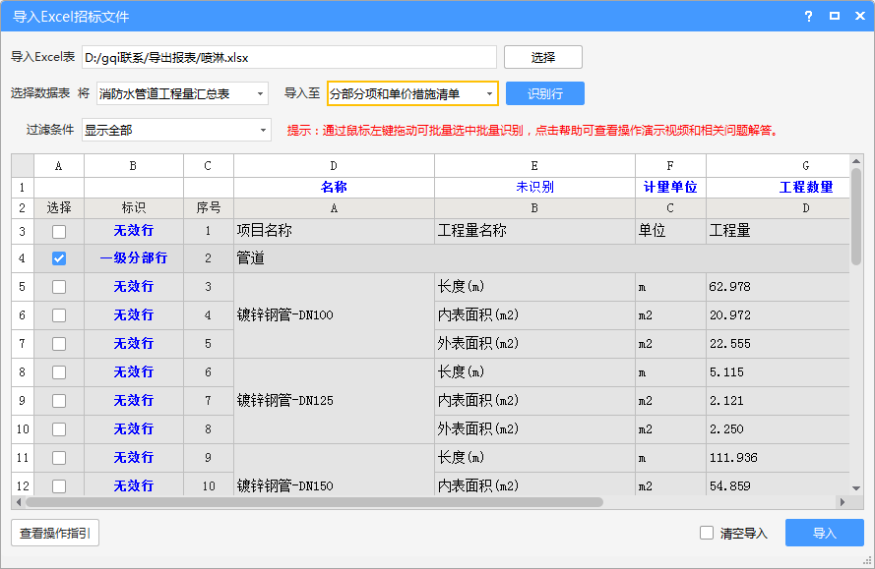875x569 pixels.
Task: Click the 外表面积(m2) cell in row 7
Action: point(534,343)
